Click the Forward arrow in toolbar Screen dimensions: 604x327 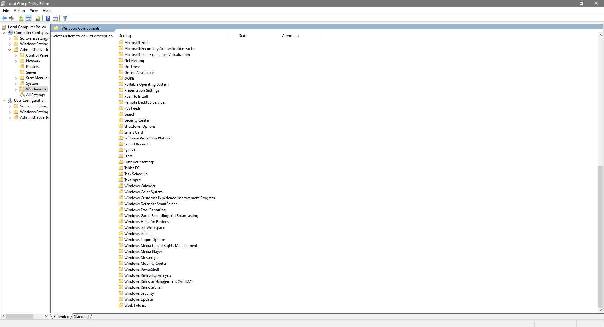point(11,19)
